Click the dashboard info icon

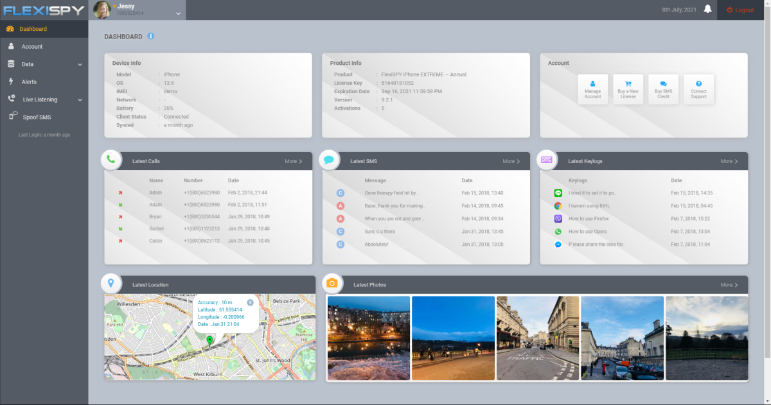click(x=150, y=37)
